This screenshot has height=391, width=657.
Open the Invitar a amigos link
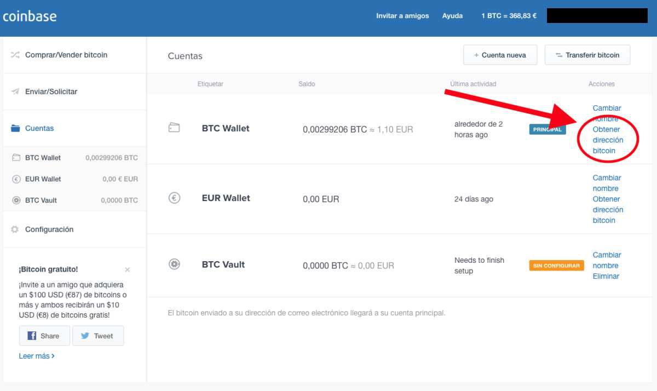pyautogui.click(x=402, y=16)
